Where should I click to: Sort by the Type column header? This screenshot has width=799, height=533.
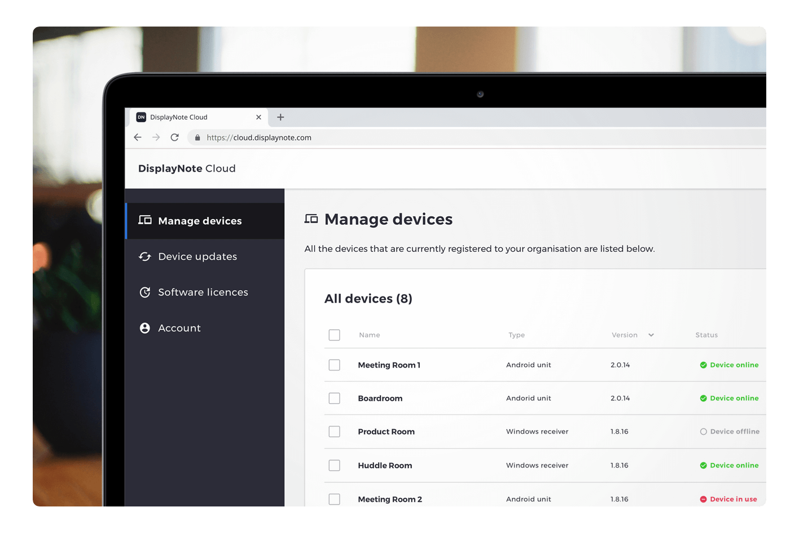(x=517, y=335)
